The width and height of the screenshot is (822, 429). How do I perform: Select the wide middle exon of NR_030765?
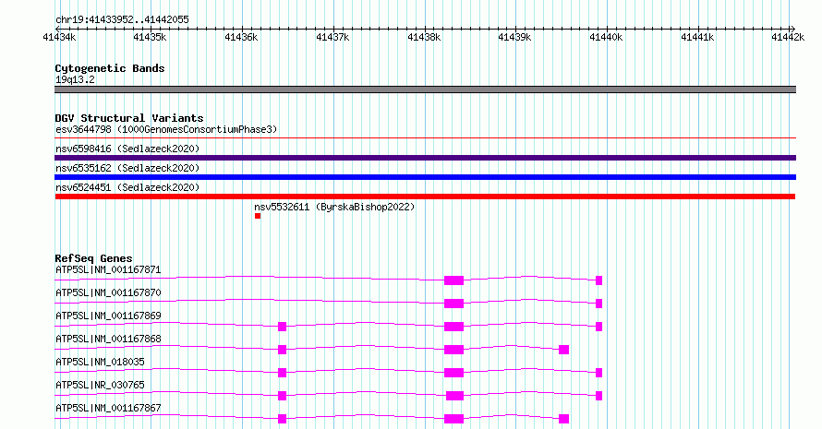pos(455,396)
